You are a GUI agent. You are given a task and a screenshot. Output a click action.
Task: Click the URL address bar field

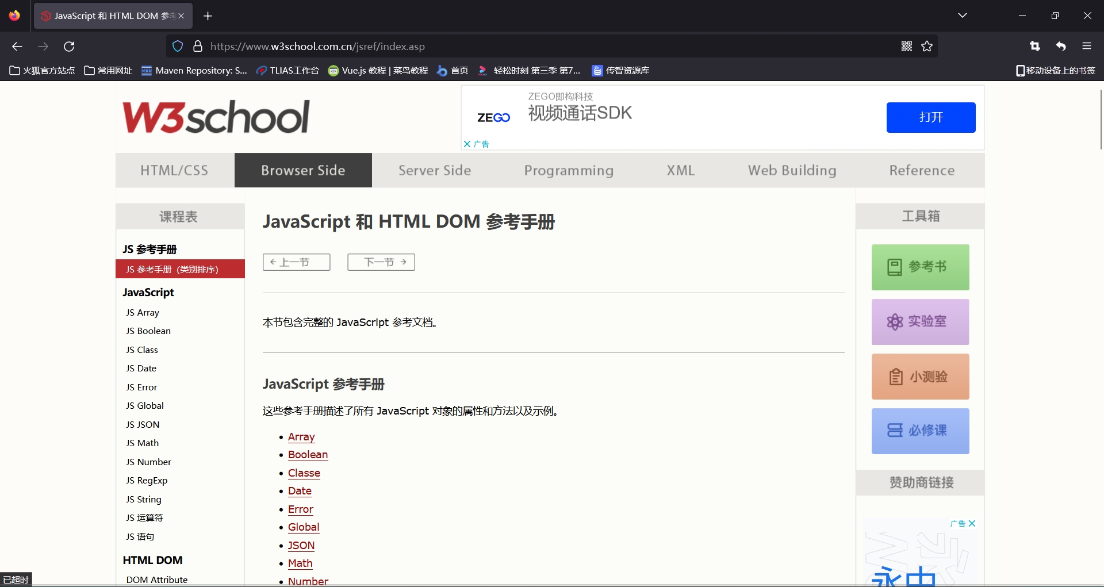(x=546, y=47)
